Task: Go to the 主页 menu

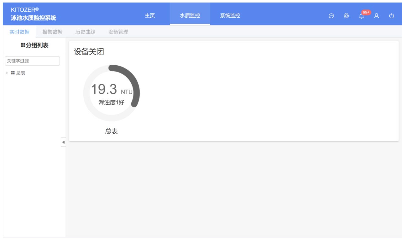Action: pyautogui.click(x=150, y=15)
